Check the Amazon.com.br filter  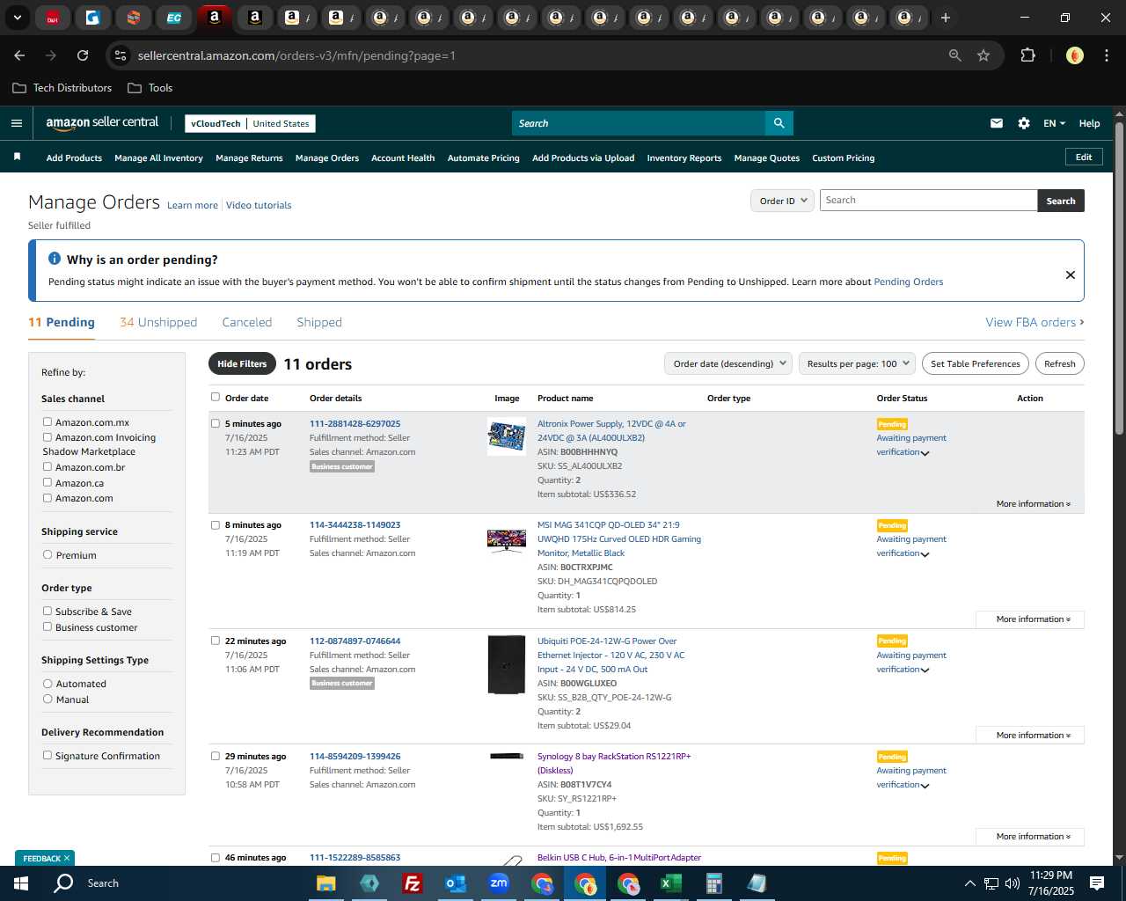48,467
